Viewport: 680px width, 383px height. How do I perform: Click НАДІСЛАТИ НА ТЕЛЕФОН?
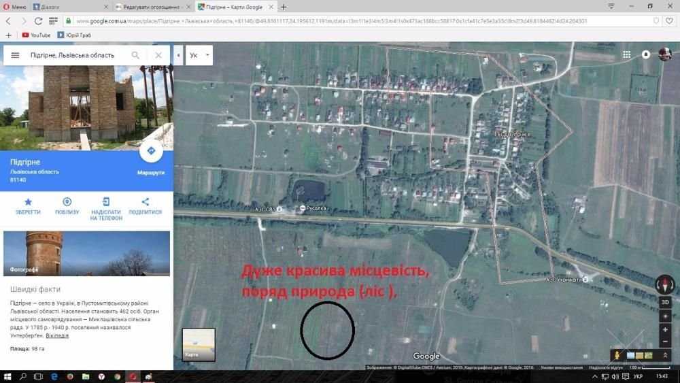(106, 209)
